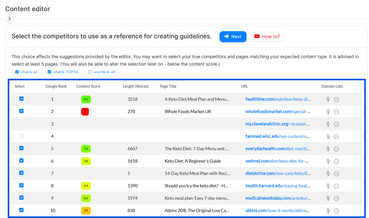Expand the collapsed sidebar chevron below Content editor
This screenshot has width=369, height=218.
click(x=9, y=18)
